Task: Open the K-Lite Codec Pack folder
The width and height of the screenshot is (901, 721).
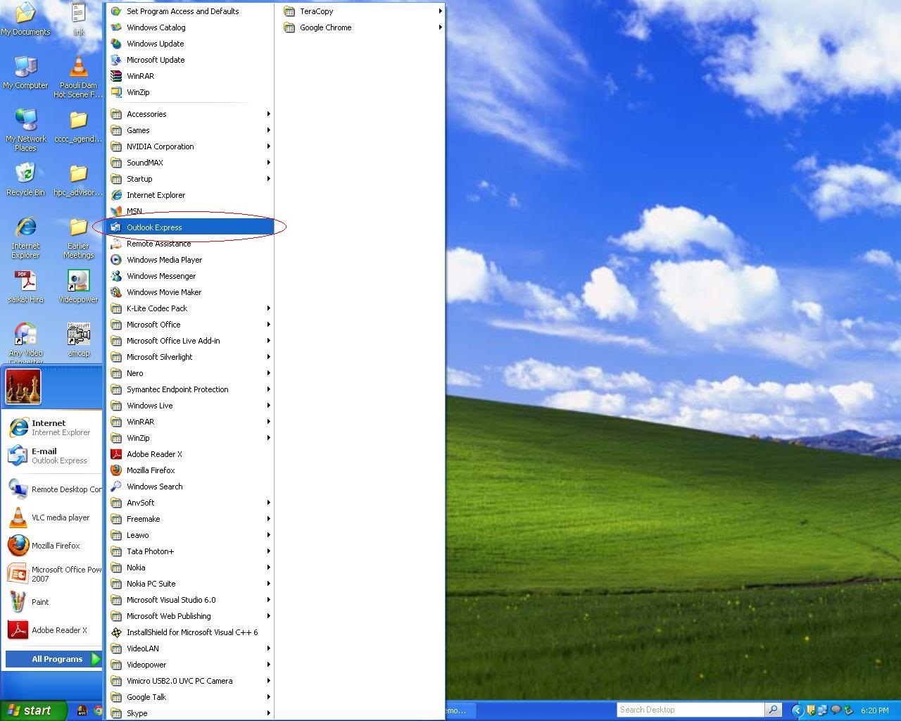Action: pos(191,308)
